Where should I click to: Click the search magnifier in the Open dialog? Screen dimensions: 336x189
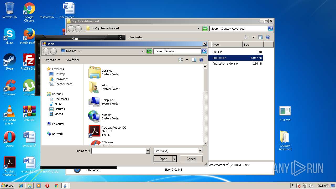point(204,51)
